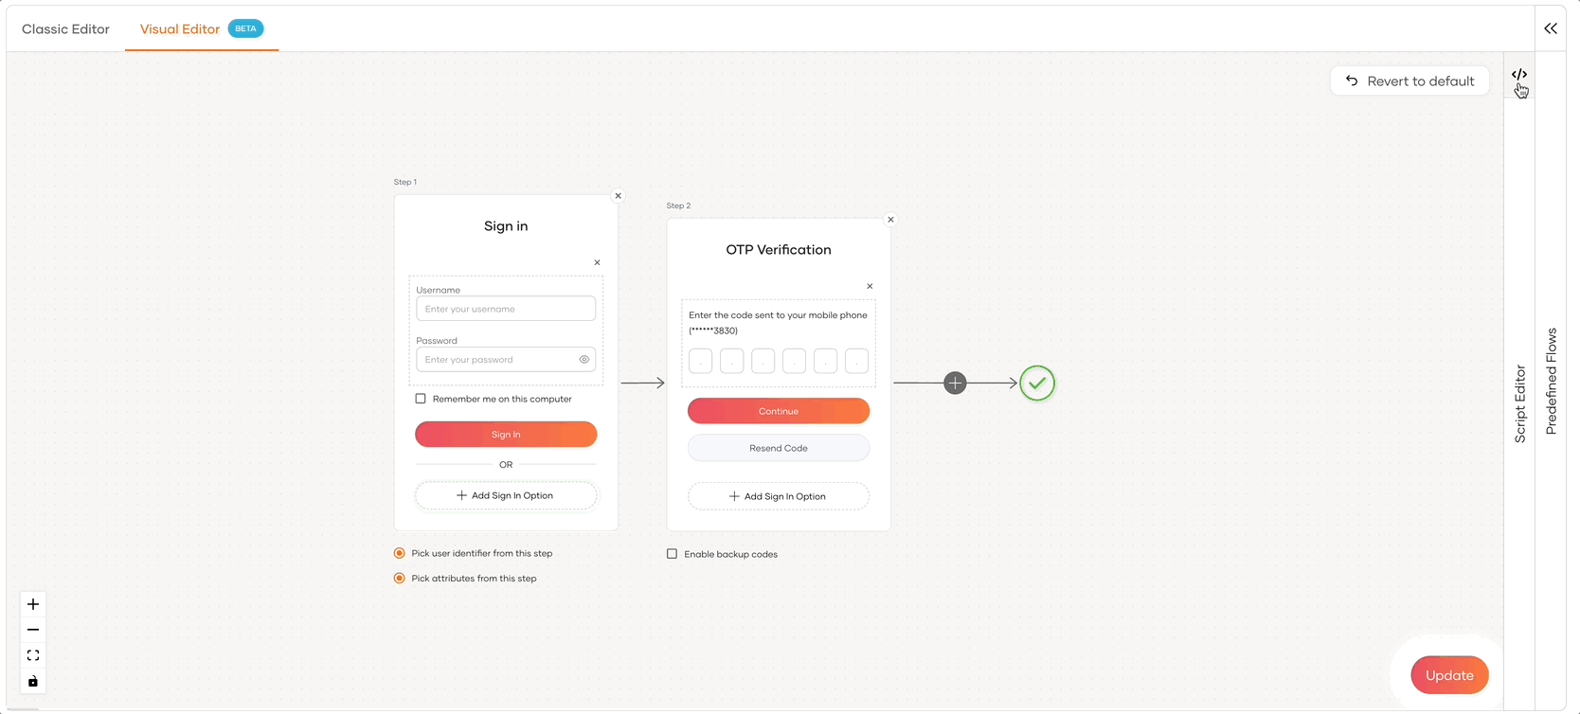Toggle the canvas lock icon

[x=33, y=681]
